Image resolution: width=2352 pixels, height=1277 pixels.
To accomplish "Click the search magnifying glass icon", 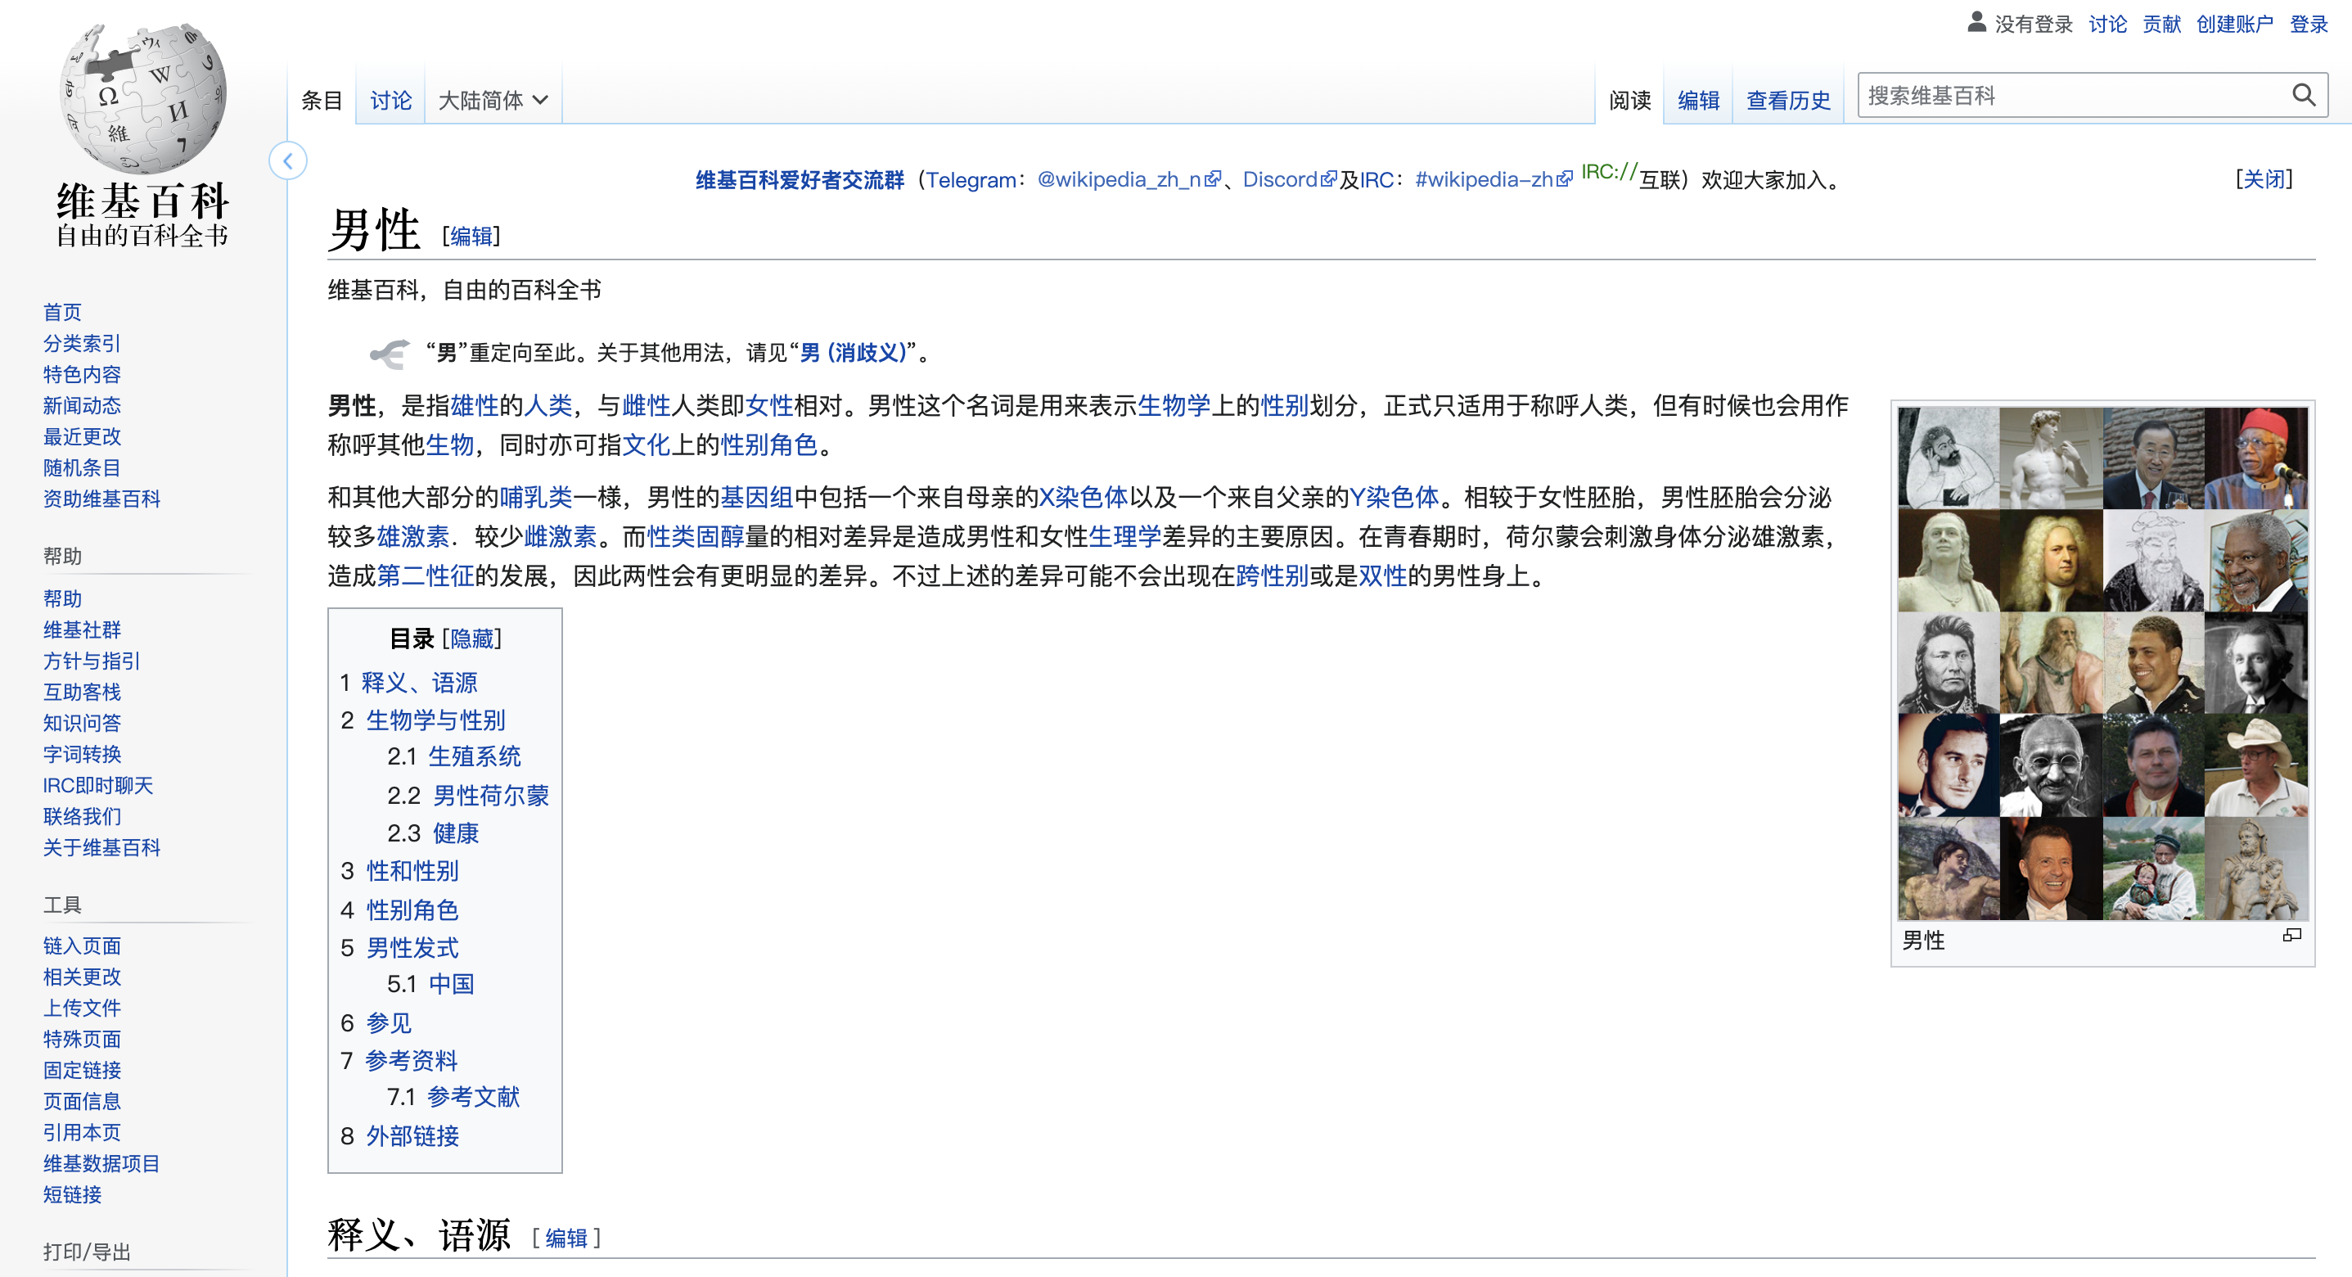I will tap(2303, 95).
